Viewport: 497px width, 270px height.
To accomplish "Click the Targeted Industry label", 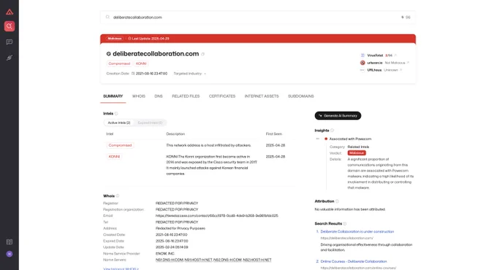I will click(188, 74).
